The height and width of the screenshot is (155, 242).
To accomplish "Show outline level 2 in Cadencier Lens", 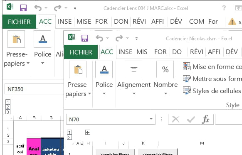I will point(8,107).
